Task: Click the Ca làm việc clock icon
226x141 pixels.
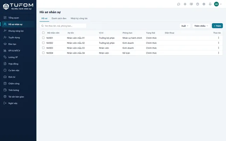Action: tap(5, 70)
